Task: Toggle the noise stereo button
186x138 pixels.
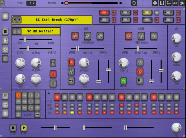Action: coord(124,81)
